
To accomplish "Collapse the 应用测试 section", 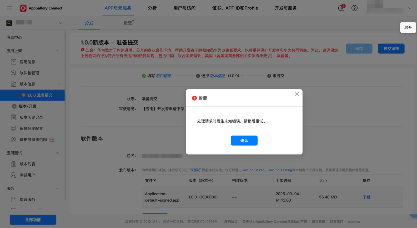I will click(57, 153).
